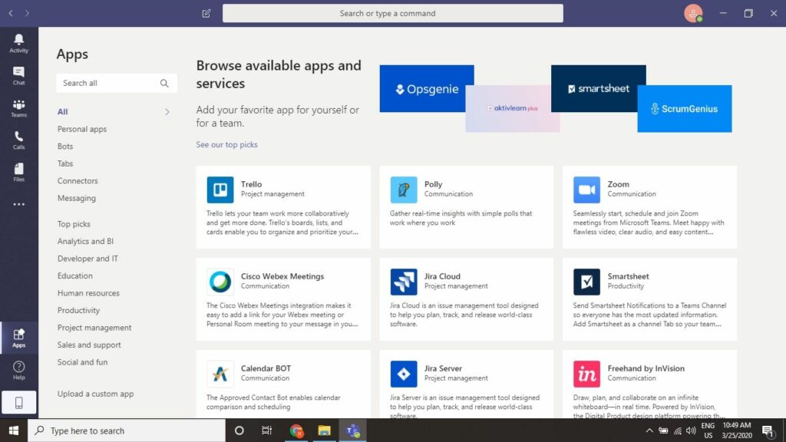The image size is (786, 442).
Task: Open Cortana circle on taskbar
Action: pos(239,430)
